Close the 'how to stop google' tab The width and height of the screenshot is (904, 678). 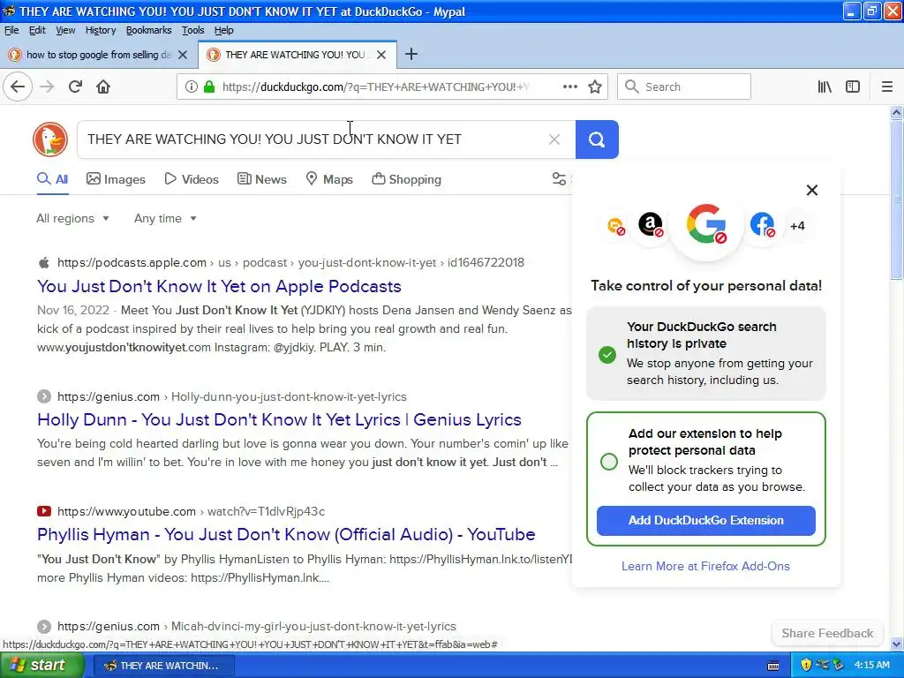coord(183,55)
